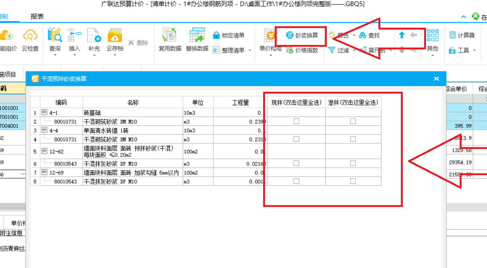
Task: Check 现拌 for row 8 under 12-69
Action: [x=296, y=181]
